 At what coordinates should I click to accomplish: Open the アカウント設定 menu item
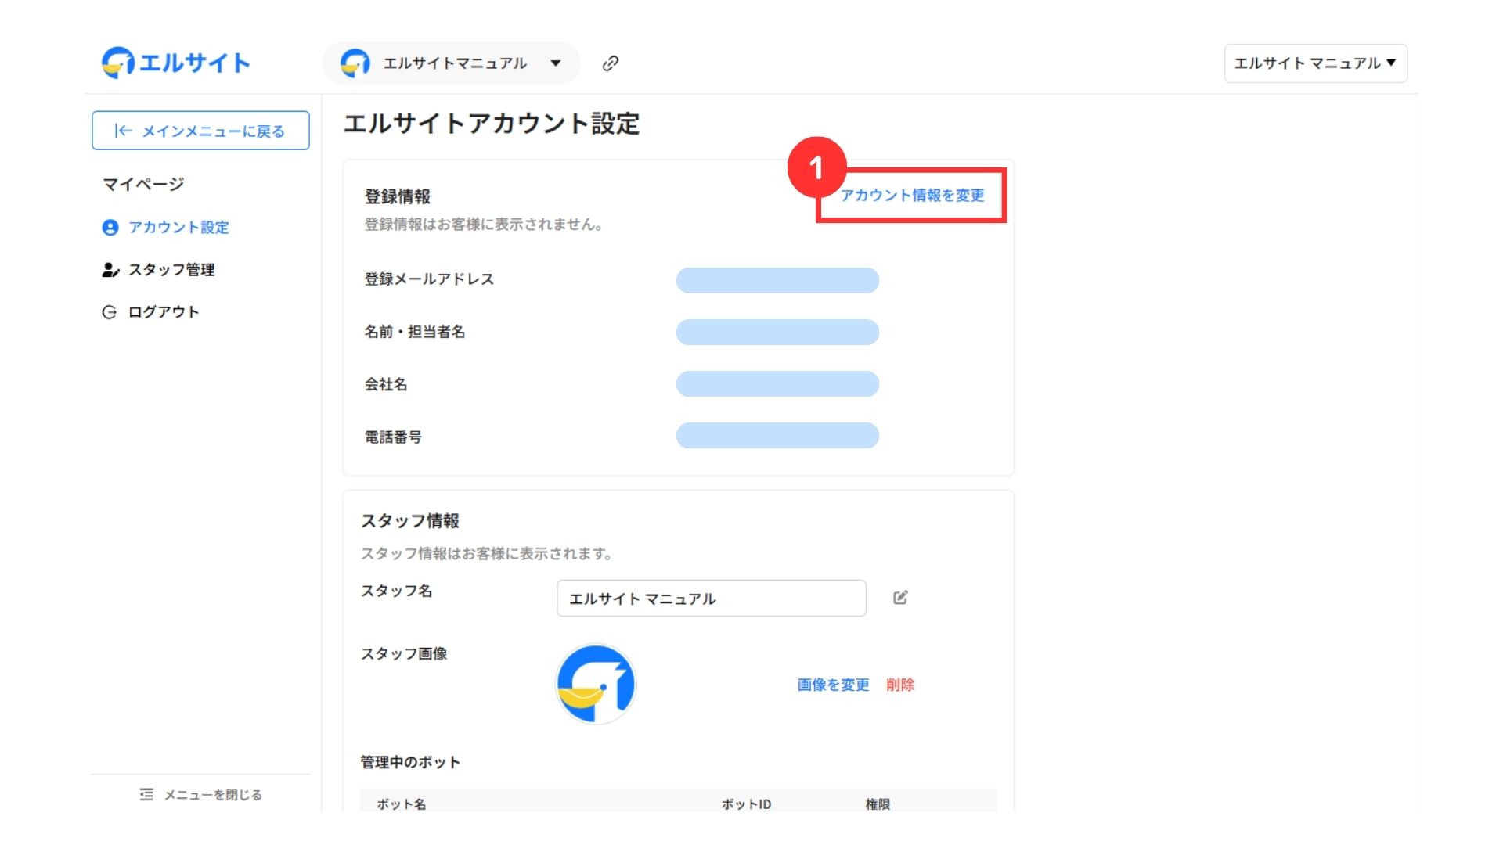pos(178,228)
